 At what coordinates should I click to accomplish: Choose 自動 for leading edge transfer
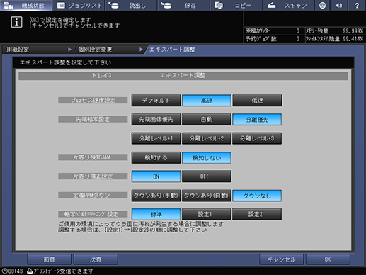[x=207, y=120]
